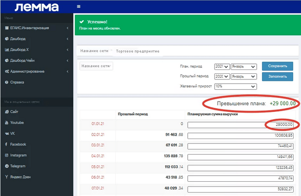The image size is (301, 196).
Task: Open the plan period year dropdown 2021
Action: [x=222, y=66]
